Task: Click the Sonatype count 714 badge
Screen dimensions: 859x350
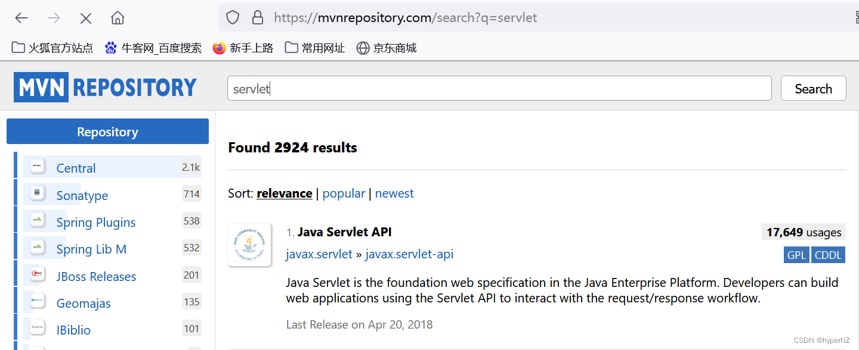Action: coord(191,194)
